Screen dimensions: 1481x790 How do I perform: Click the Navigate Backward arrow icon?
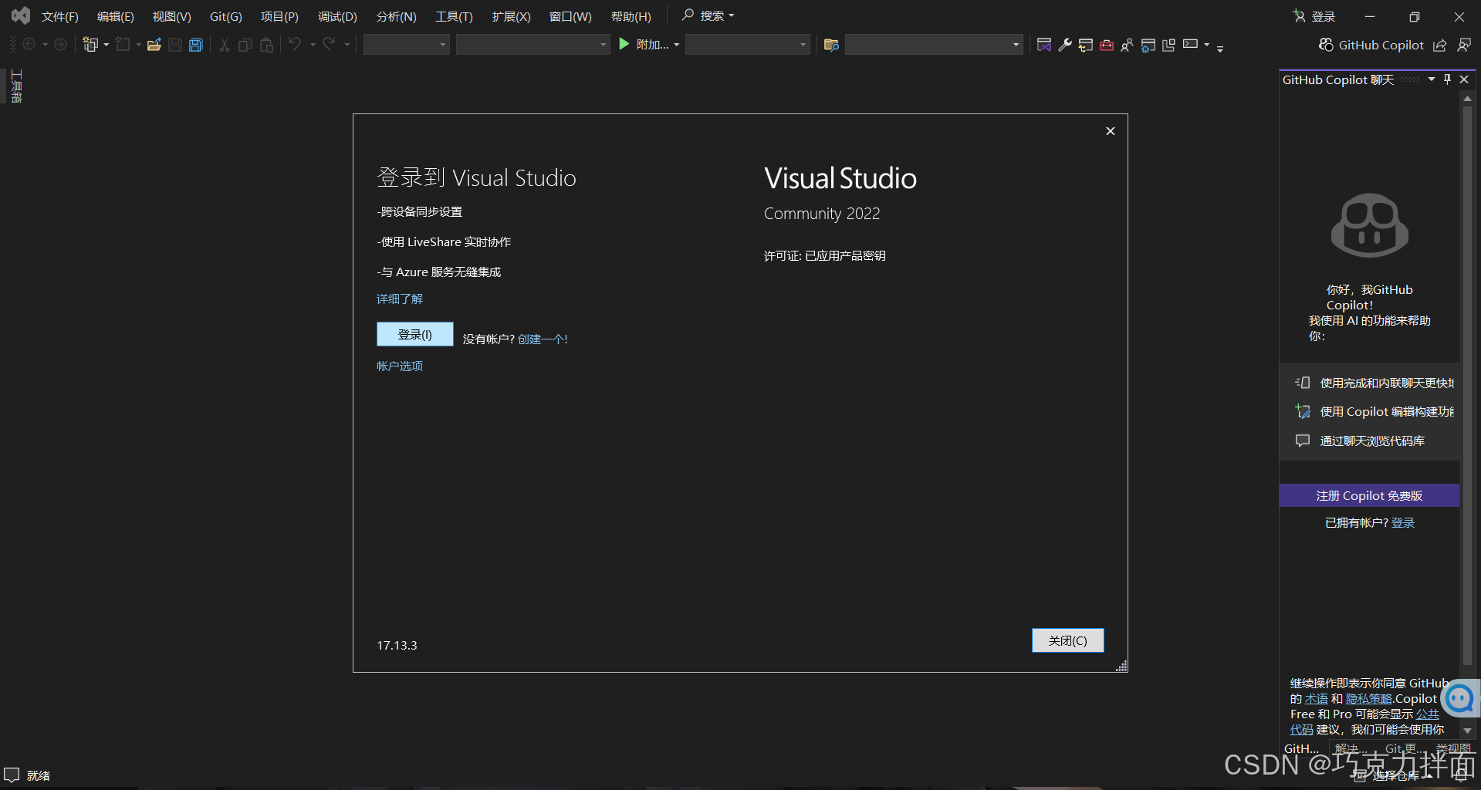[29, 45]
